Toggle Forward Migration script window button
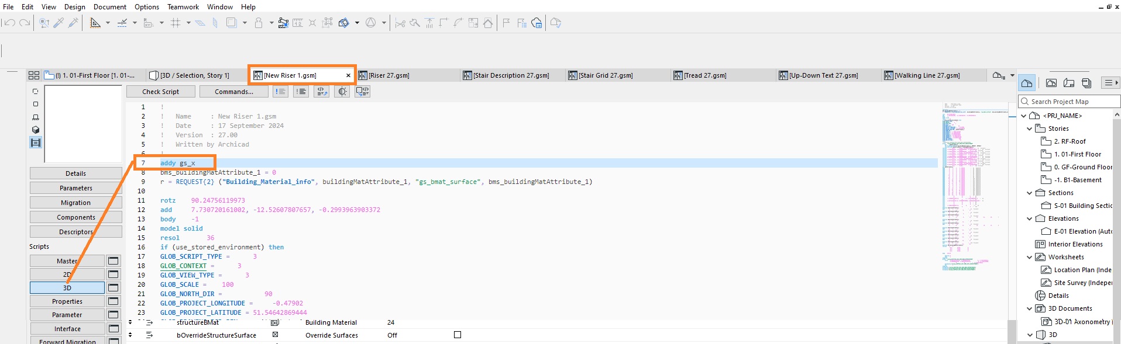The width and height of the screenshot is (1121, 344). click(114, 340)
